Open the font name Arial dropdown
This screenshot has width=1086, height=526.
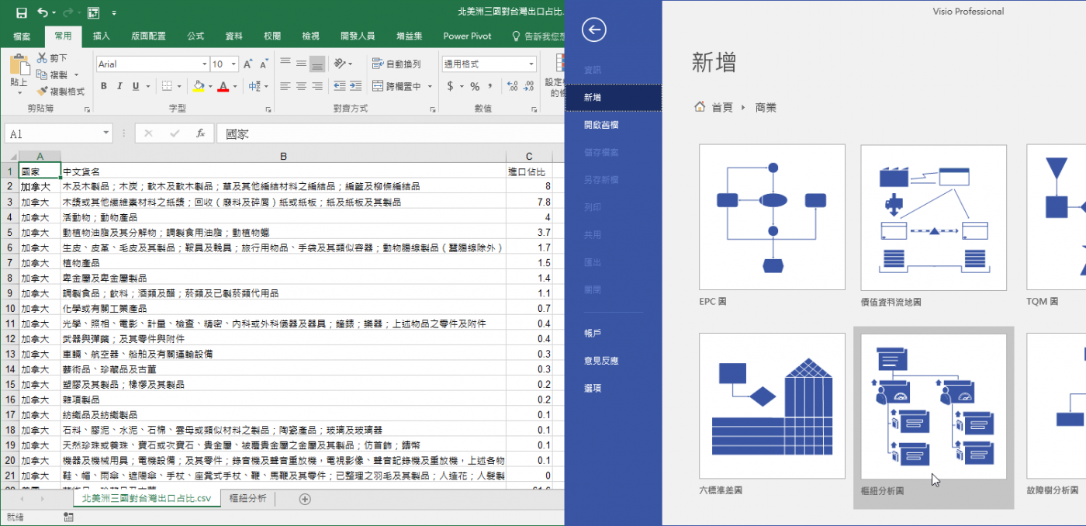[x=205, y=64]
